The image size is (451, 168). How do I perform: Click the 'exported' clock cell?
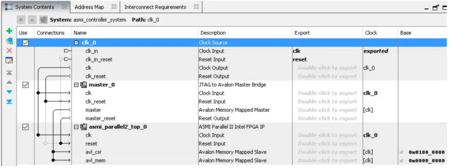point(376,51)
